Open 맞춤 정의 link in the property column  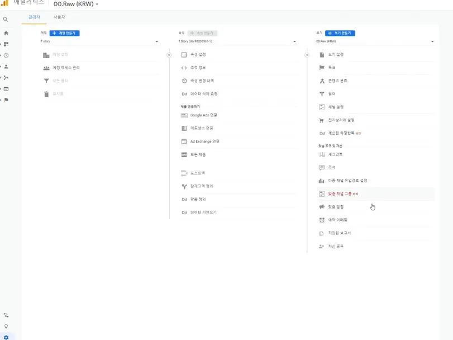pyautogui.click(x=198, y=200)
